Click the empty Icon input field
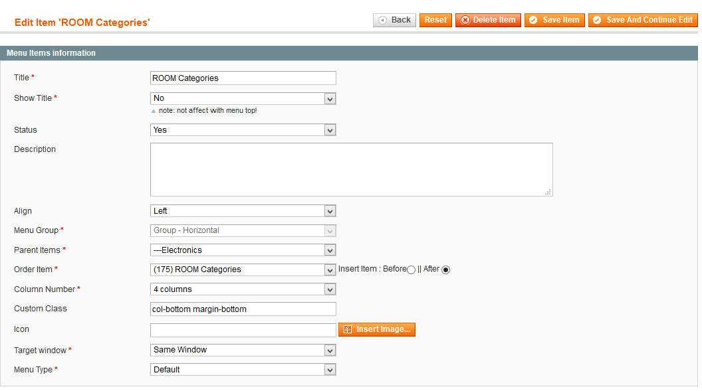Screen dimensions: 702x391 point(243,330)
